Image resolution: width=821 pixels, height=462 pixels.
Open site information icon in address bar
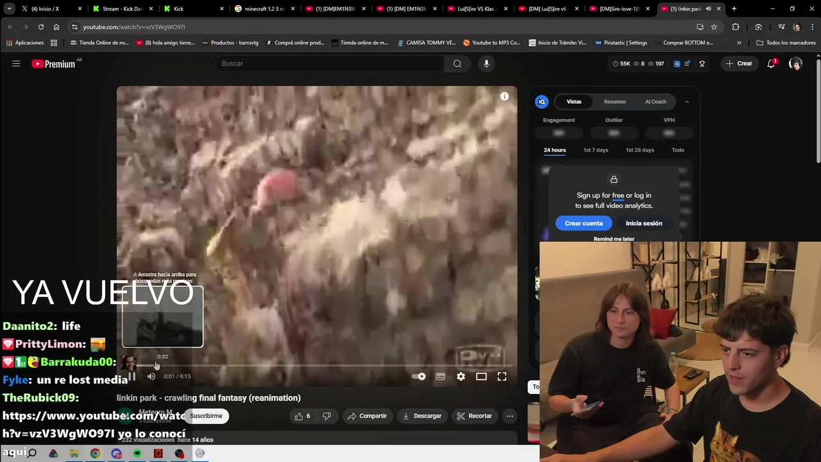tap(74, 27)
